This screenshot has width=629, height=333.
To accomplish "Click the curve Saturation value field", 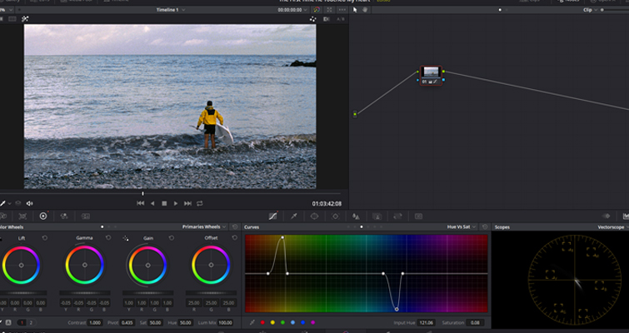I will (476, 322).
